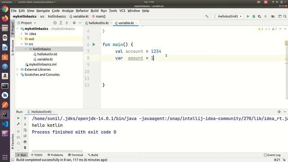Click the print icon in Run console

click(x=25, y=142)
